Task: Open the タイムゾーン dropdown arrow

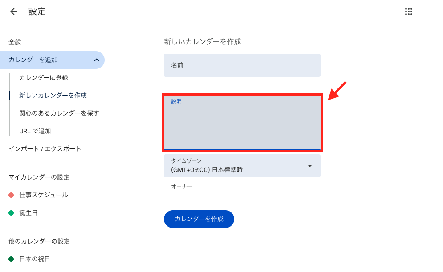Action: click(310, 166)
